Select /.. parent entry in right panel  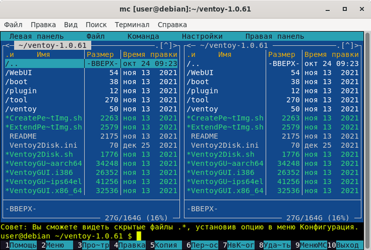tap(272, 64)
